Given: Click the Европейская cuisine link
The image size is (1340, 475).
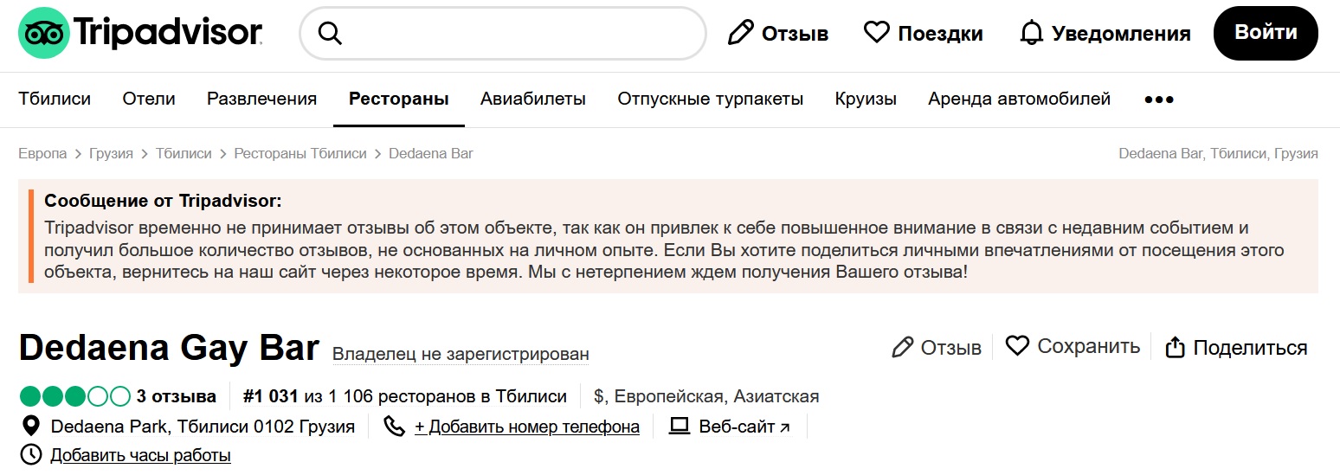Looking at the screenshot, I should tap(669, 397).
